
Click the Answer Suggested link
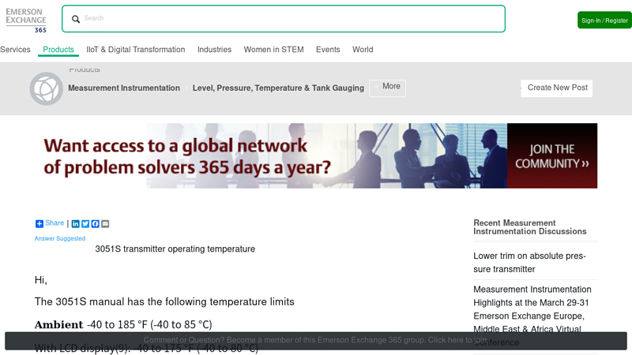click(60, 239)
